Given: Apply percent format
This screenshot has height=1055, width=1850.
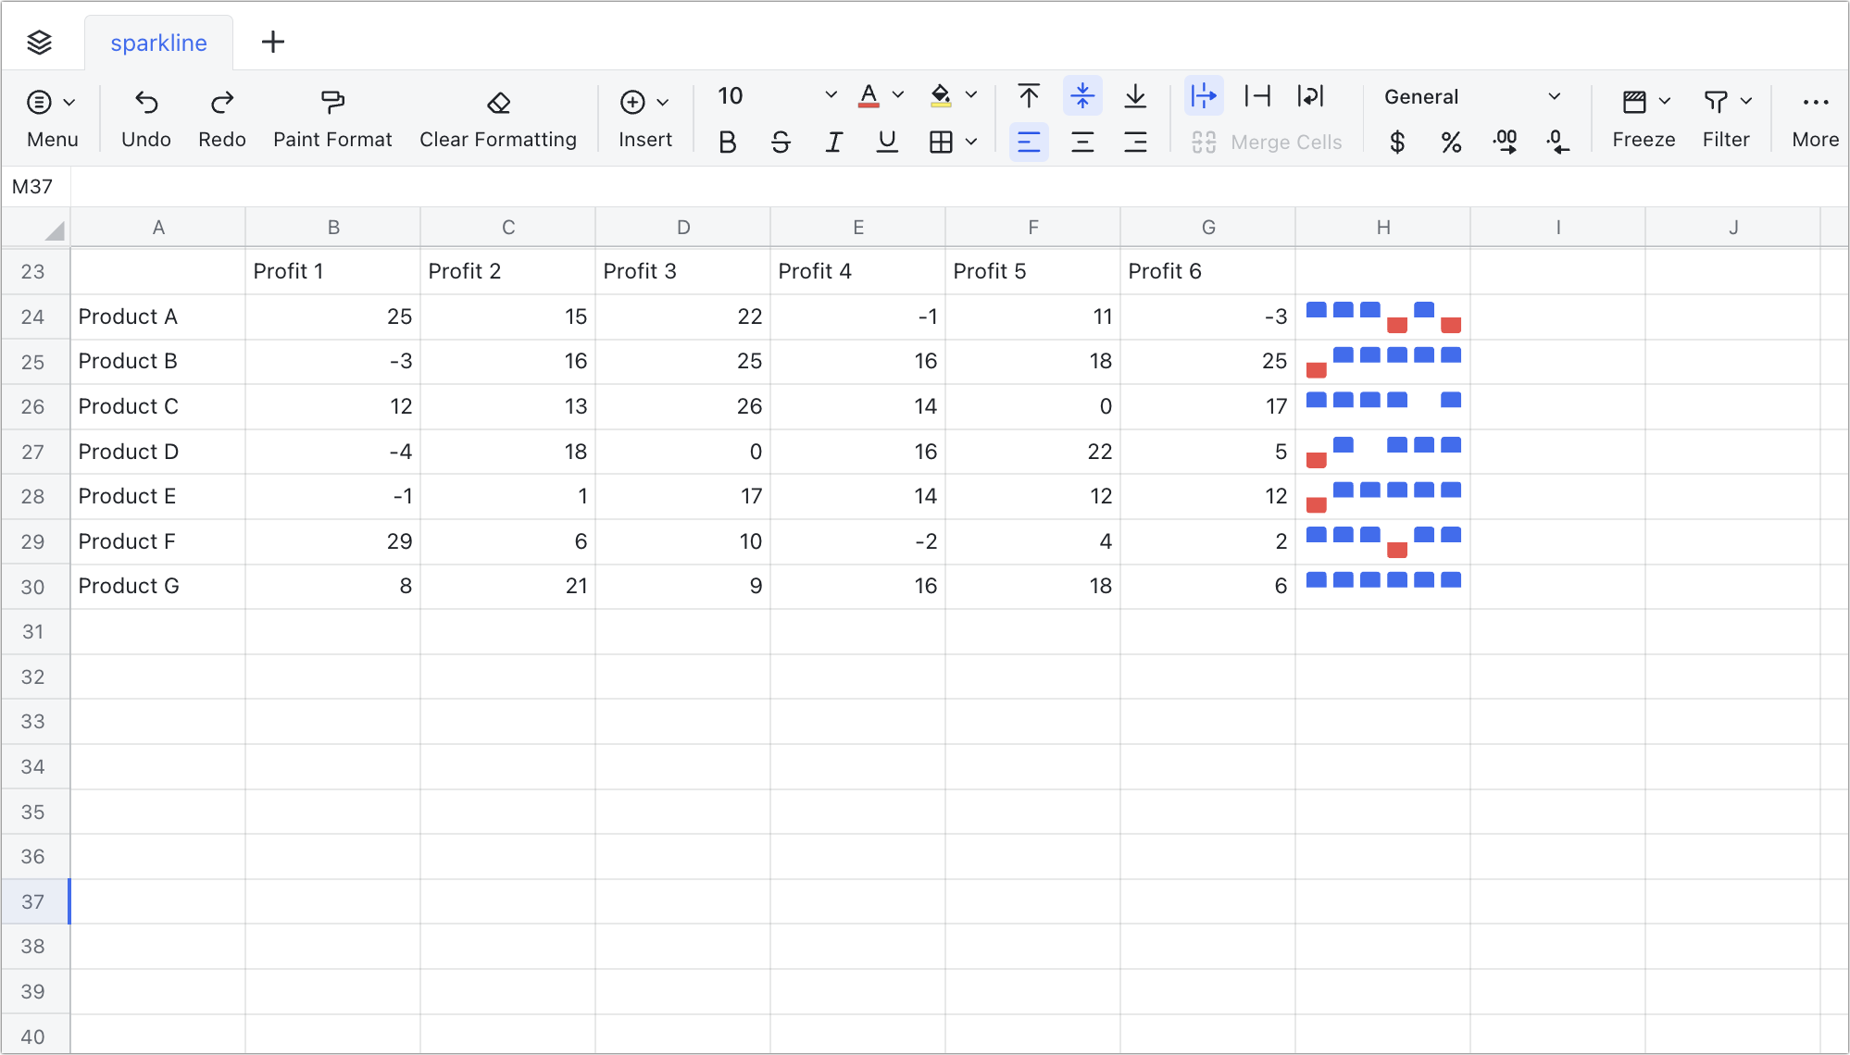Looking at the screenshot, I should point(1450,142).
